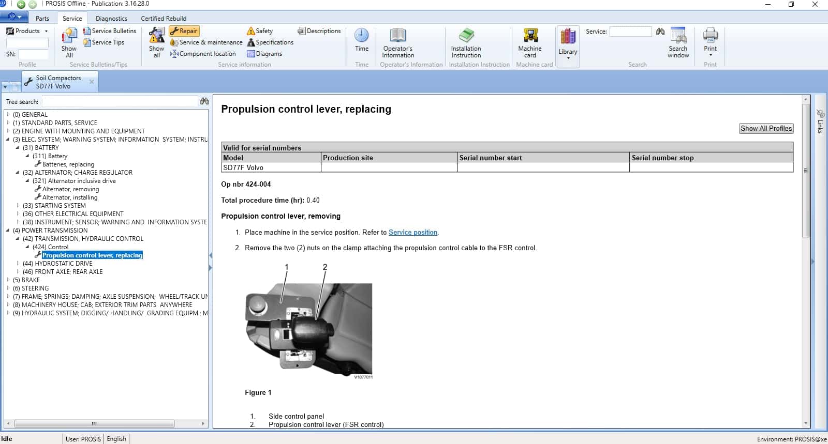Select Alternator, removing item
The height and width of the screenshot is (444, 828).
[70, 189]
